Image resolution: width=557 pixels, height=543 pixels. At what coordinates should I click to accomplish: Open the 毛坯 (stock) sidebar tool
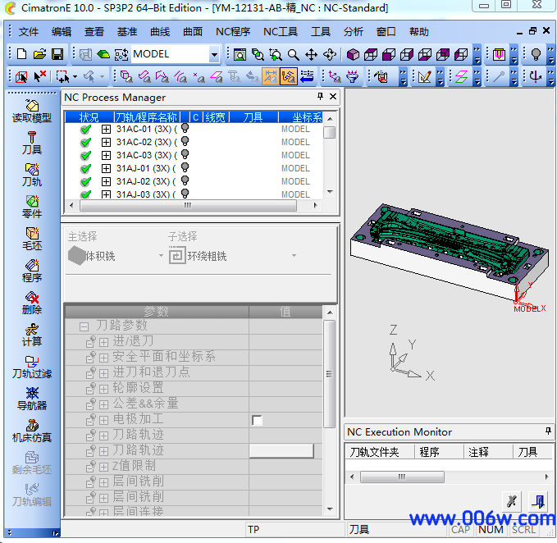pyautogui.click(x=32, y=239)
